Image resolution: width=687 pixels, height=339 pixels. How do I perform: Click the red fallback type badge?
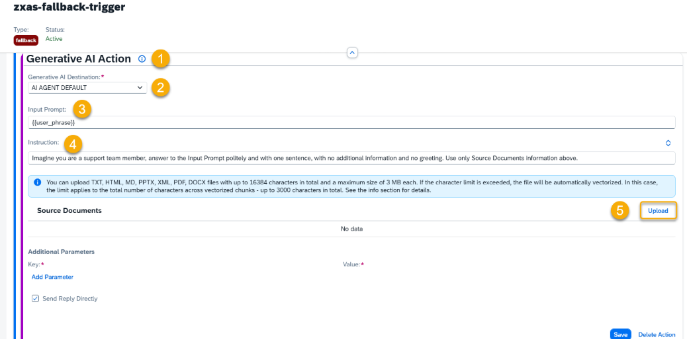[26, 40]
